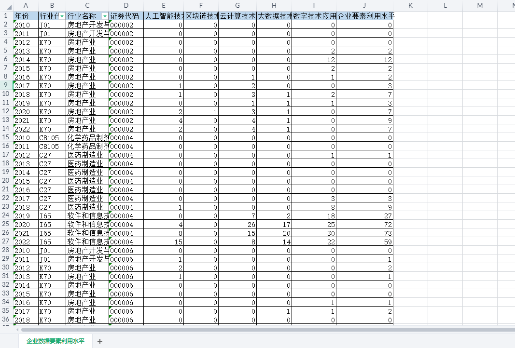
Task: Click the 年份 header cell
Action: (26, 16)
